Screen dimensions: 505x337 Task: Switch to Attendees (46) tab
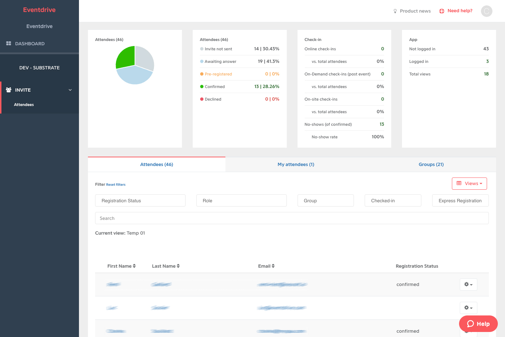(x=156, y=165)
